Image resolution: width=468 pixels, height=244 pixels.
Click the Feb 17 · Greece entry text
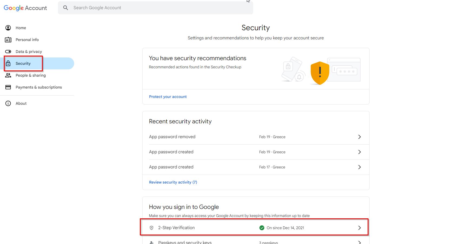coord(272,167)
